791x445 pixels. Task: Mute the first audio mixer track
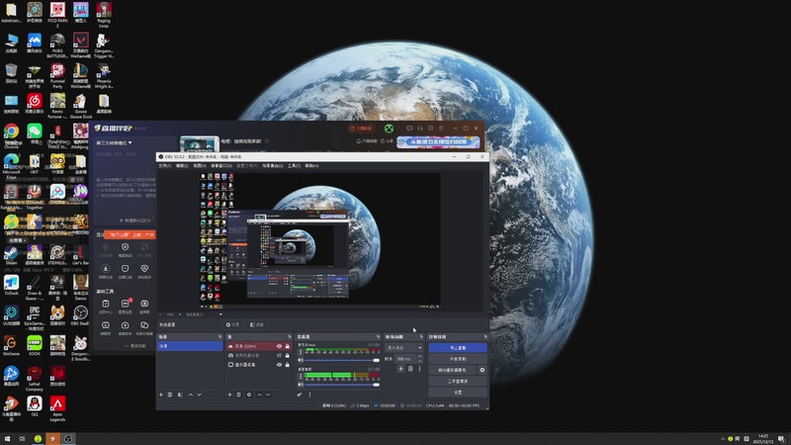click(301, 360)
